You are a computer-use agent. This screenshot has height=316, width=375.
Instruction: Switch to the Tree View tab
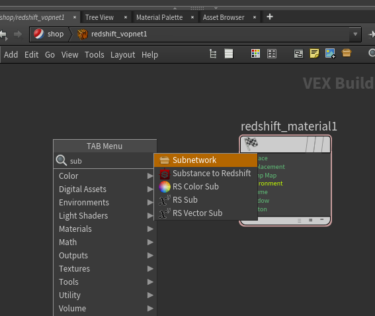tap(99, 17)
